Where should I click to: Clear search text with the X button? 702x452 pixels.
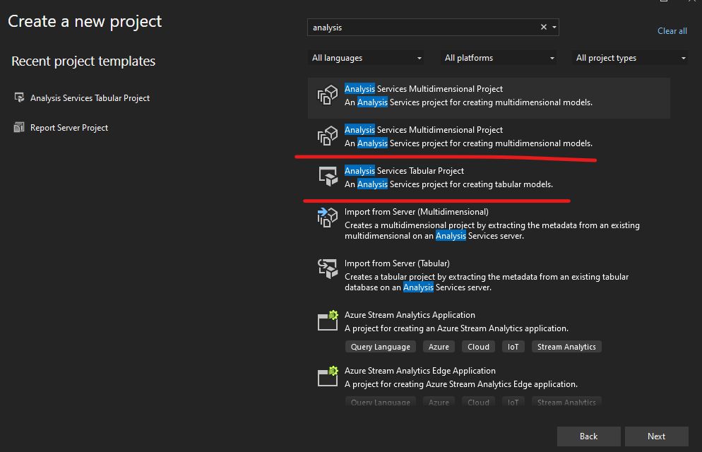click(544, 28)
